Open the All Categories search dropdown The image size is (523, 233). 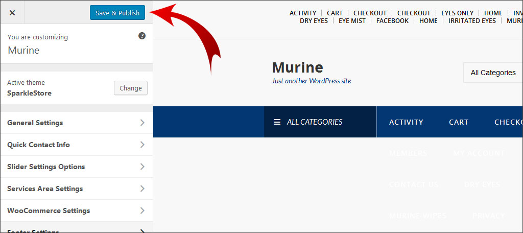click(x=493, y=73)
